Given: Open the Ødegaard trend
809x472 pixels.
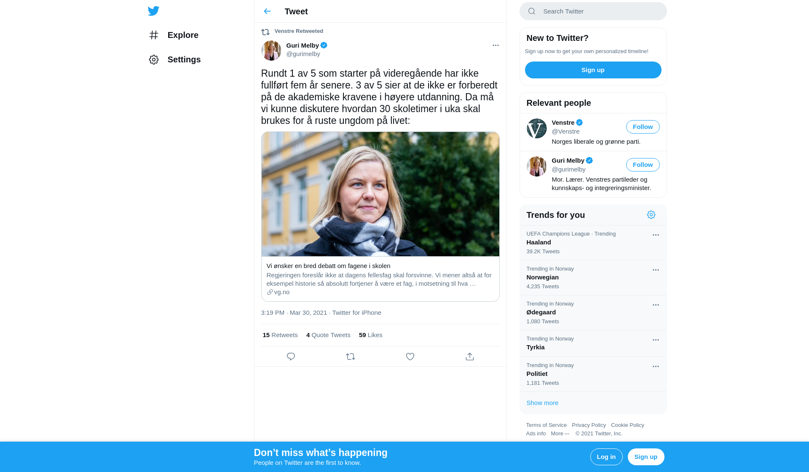Looking at the screenshot, I should [x=593, y=313].
